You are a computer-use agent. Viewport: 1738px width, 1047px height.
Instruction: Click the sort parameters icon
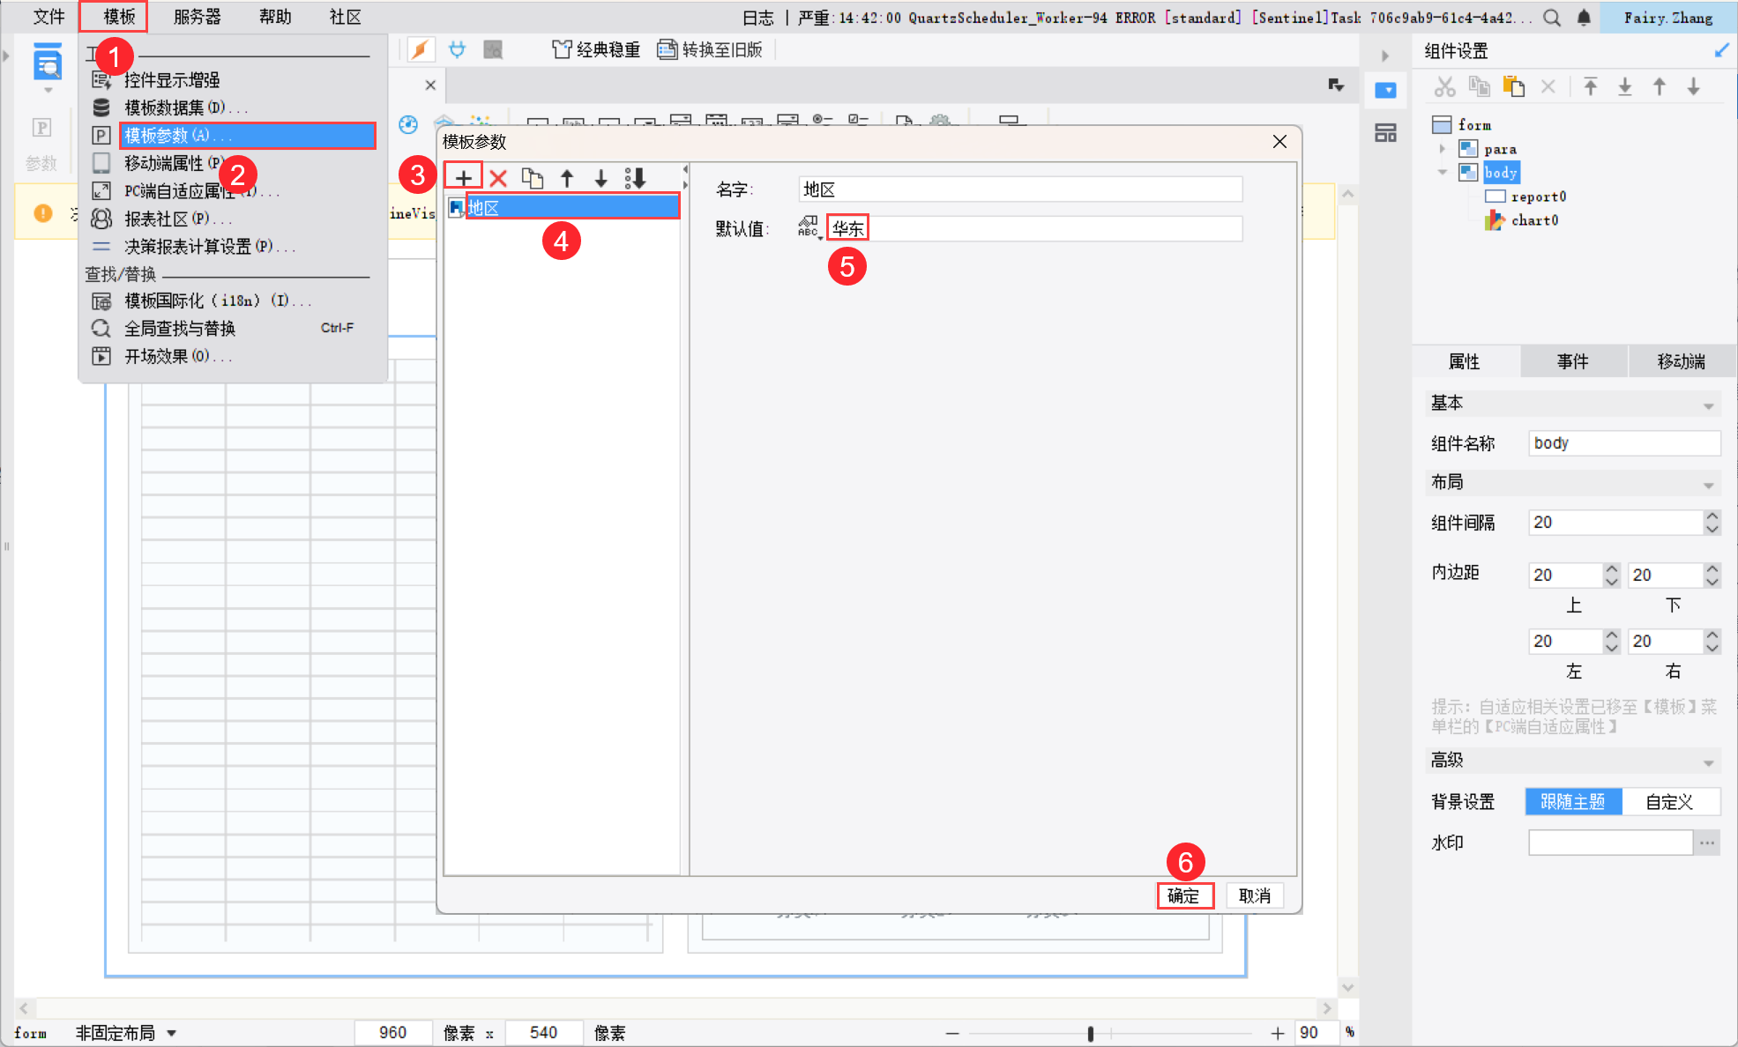pyautogui.click(x=635, y=178)
